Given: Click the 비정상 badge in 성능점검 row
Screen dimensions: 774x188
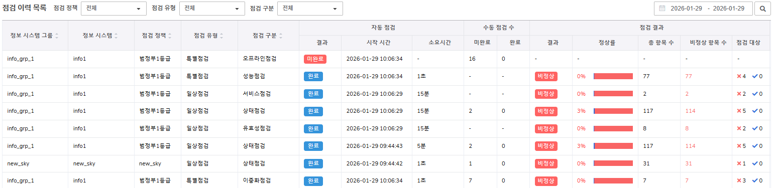Looking at the screenshot, I should click(546, 76).
